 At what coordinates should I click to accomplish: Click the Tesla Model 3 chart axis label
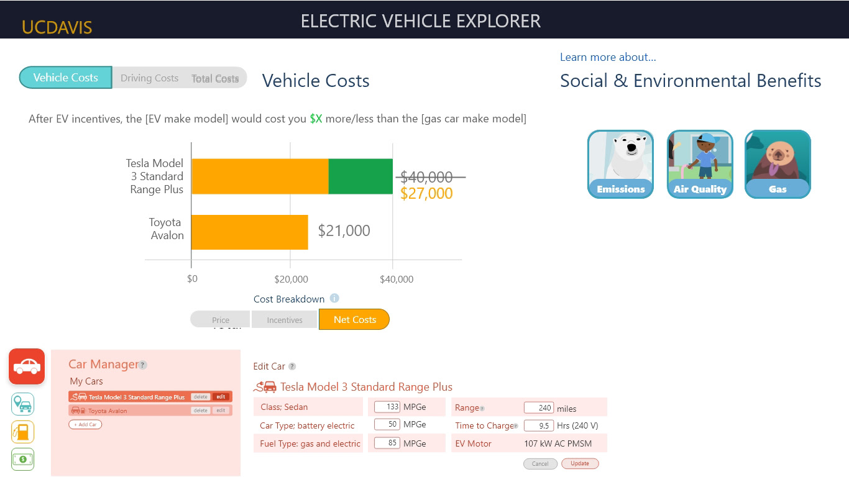[x=155, y=176]
